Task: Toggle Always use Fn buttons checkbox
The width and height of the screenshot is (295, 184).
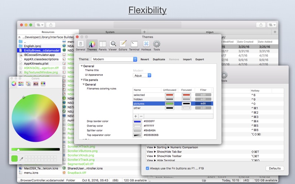Action: pyautogui.click(x=147, y=169)
